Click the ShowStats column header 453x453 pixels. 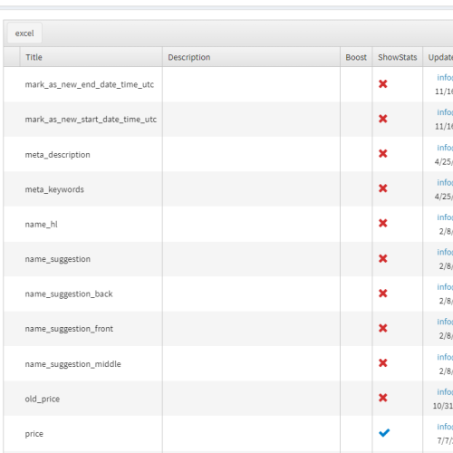click(398, 57)
